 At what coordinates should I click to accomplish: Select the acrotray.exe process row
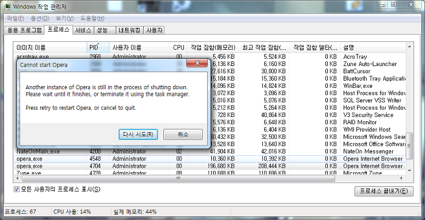point(210,56)
